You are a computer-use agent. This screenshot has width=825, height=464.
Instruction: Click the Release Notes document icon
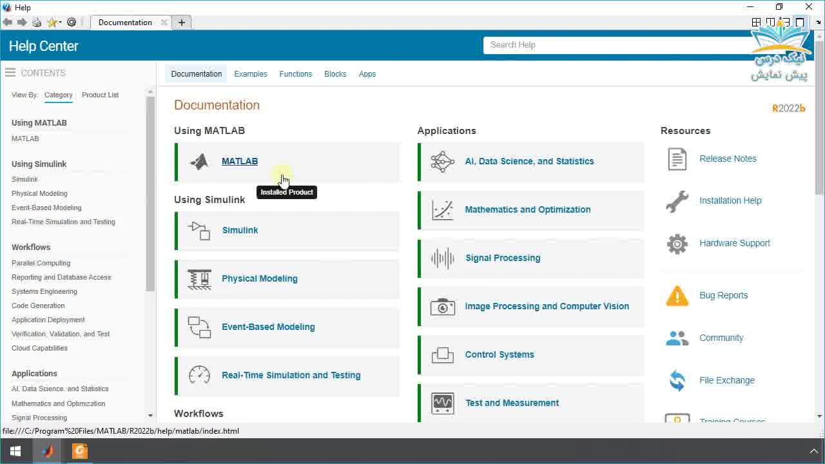click(677, 159)
